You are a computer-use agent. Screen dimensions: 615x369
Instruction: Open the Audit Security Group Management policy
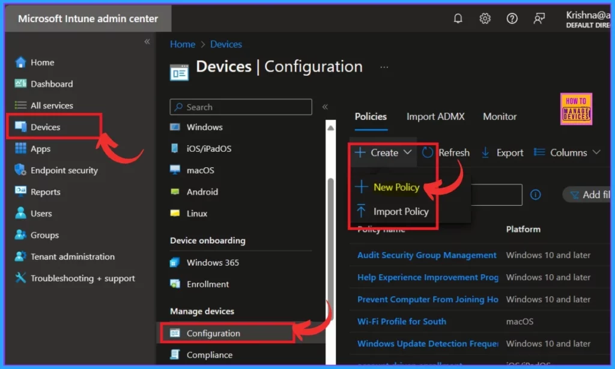(427, 255)
